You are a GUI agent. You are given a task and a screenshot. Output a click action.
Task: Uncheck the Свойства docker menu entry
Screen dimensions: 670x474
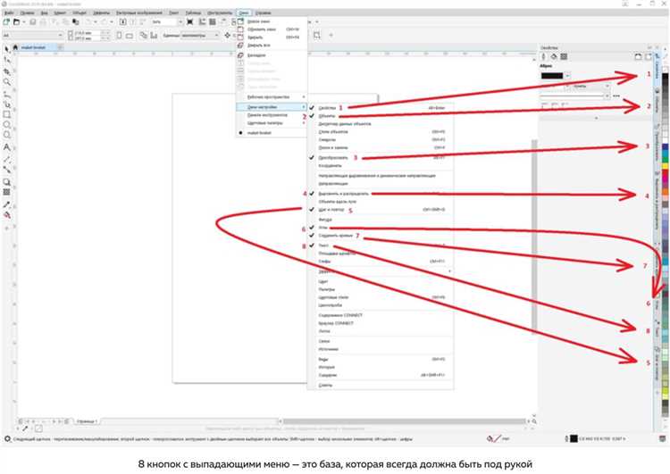point(327,108)
